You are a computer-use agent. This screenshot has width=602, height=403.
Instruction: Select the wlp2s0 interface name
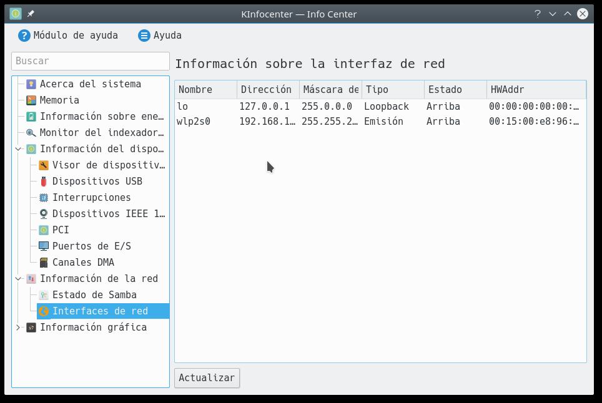point(194,122)
